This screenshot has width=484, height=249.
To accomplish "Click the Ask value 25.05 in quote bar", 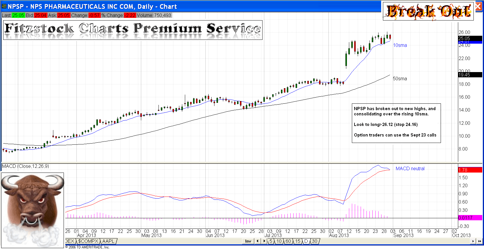I will click(64, 15).
